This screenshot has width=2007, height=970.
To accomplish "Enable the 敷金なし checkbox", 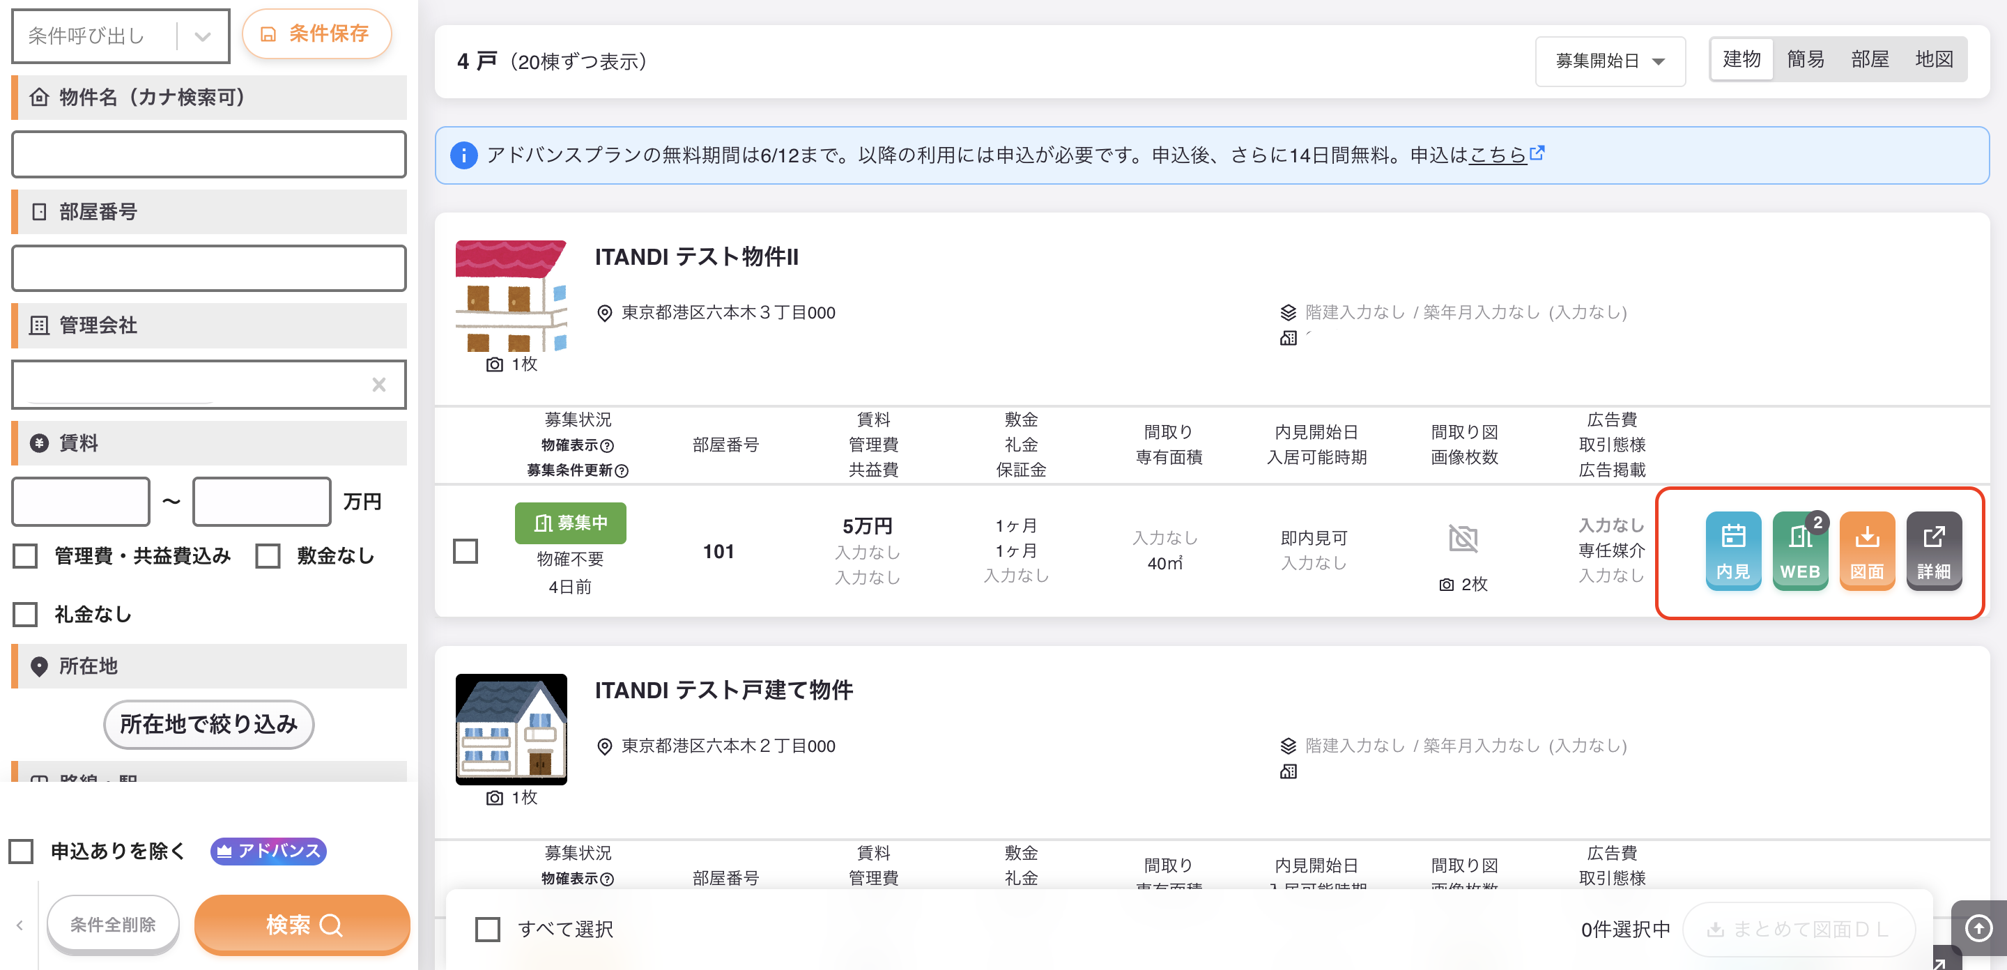I will (268, 555).
